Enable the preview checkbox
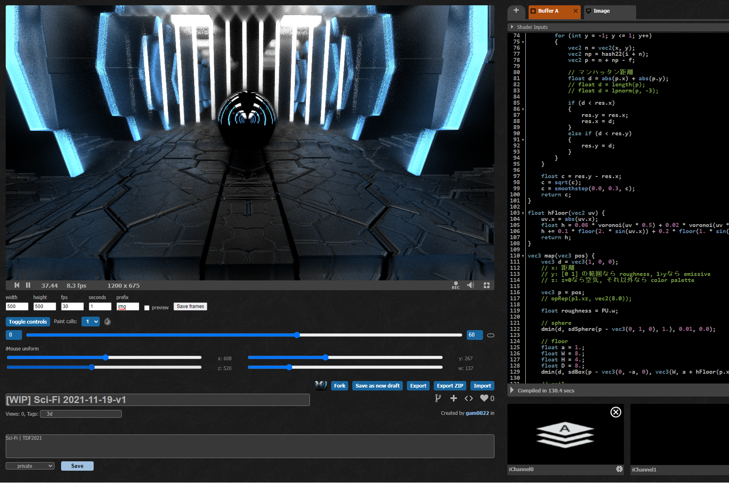 [x=147, y=308]
